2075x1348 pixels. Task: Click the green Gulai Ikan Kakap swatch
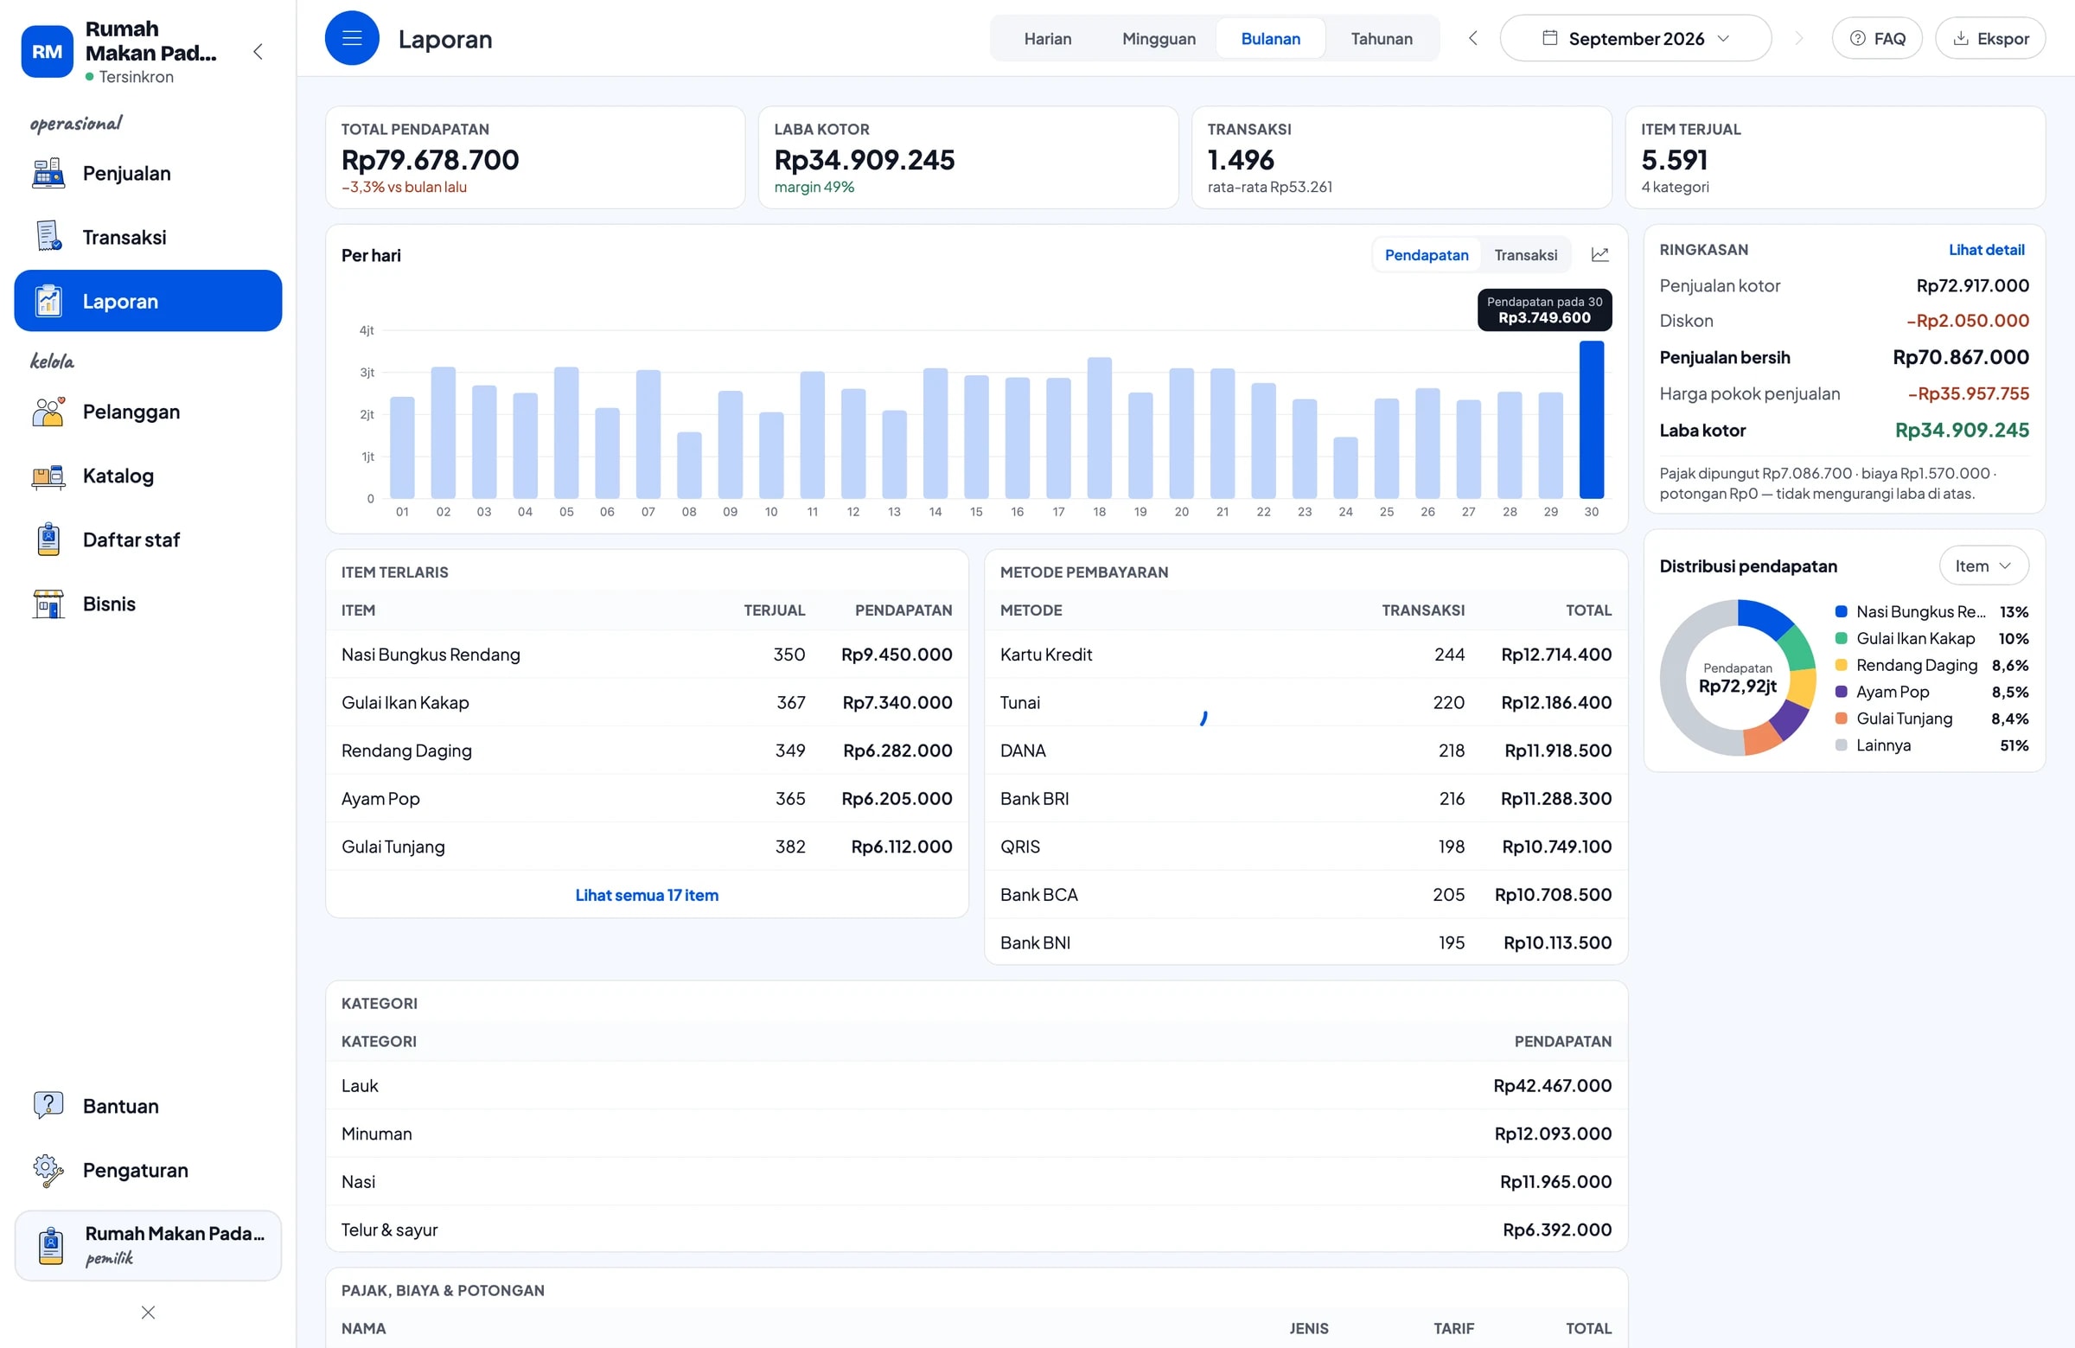(x=1841, y=638)
